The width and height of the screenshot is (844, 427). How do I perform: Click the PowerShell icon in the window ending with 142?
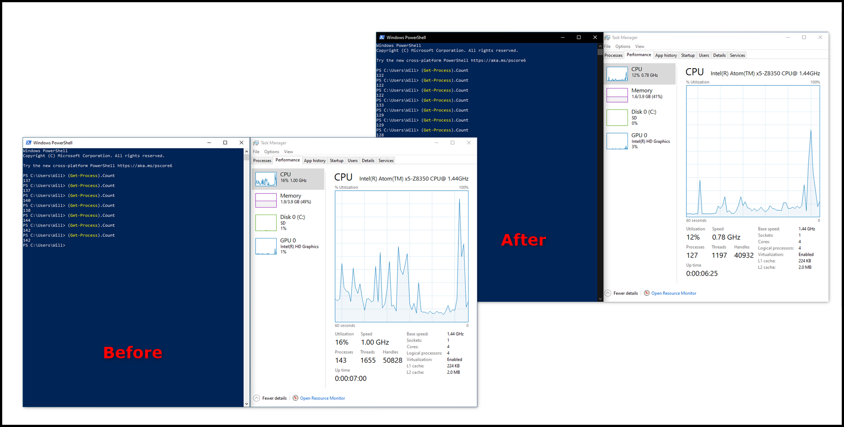tap(28, 142)
